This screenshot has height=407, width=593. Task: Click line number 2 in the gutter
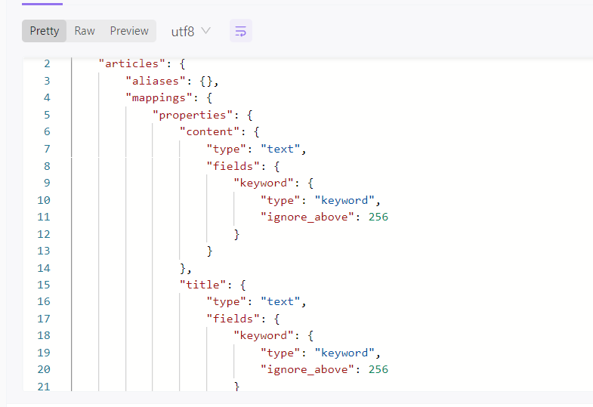pos(47,64)
